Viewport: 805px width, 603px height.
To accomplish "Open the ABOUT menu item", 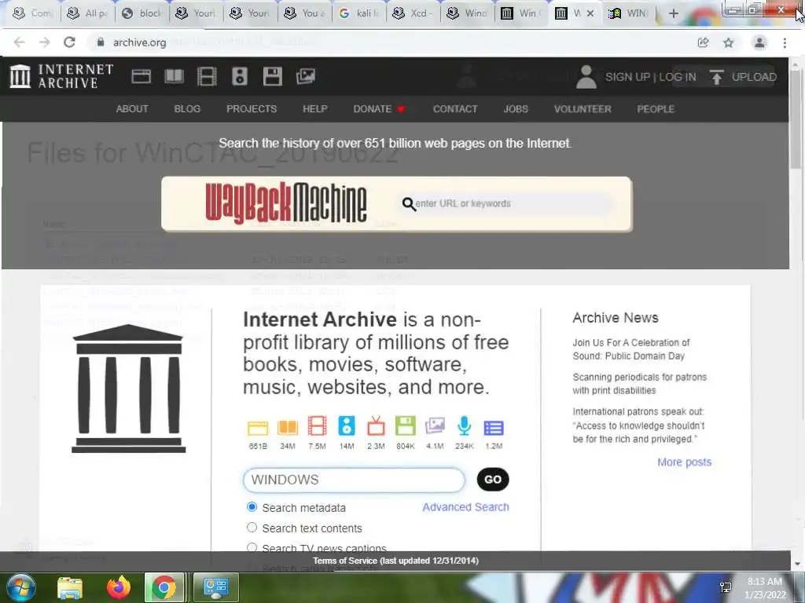I will click(x=132, y=108).
